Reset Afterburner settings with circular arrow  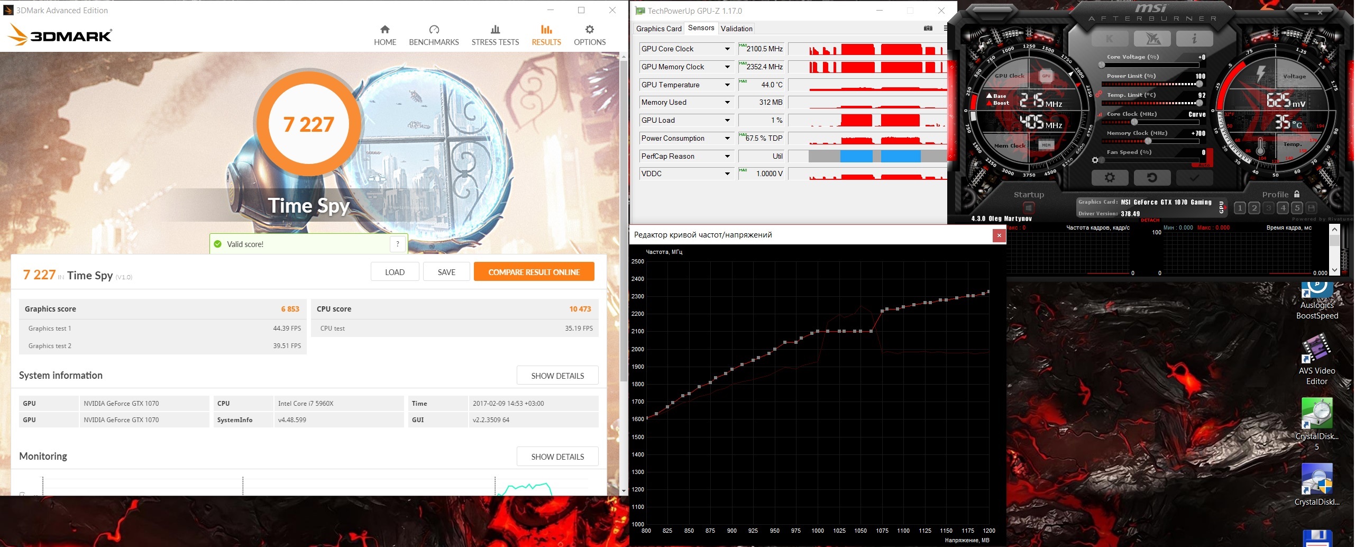1152,178
